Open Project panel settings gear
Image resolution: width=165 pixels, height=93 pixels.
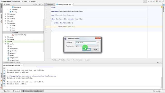coord(40,4)
